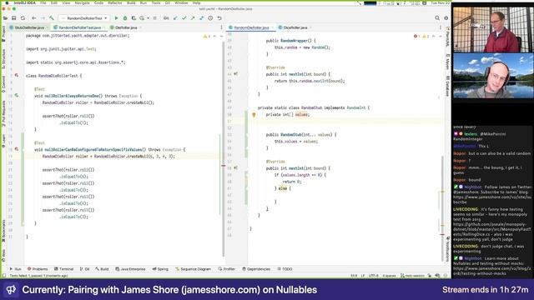Click right editor errors and warnings indicator
The image size is (534, 300).
421,36
